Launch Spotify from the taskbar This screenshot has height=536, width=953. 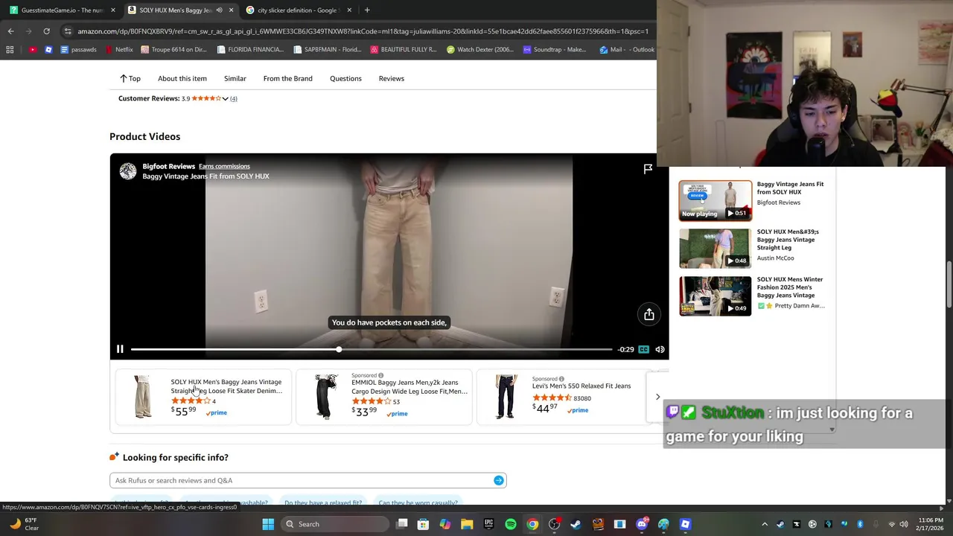tap(511, 524)
